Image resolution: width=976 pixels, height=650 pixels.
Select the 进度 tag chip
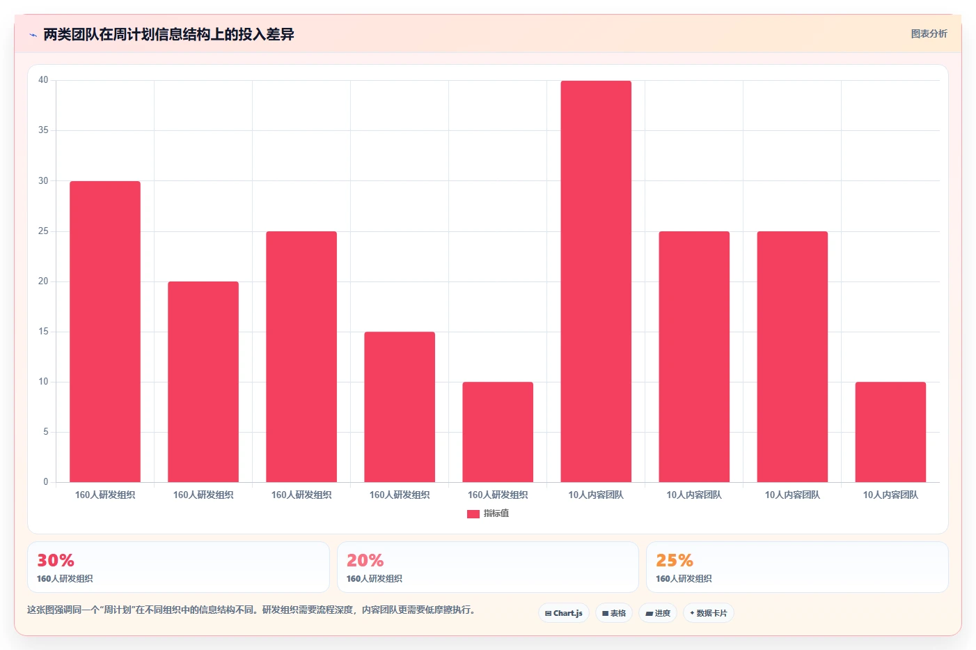[658, 613]
